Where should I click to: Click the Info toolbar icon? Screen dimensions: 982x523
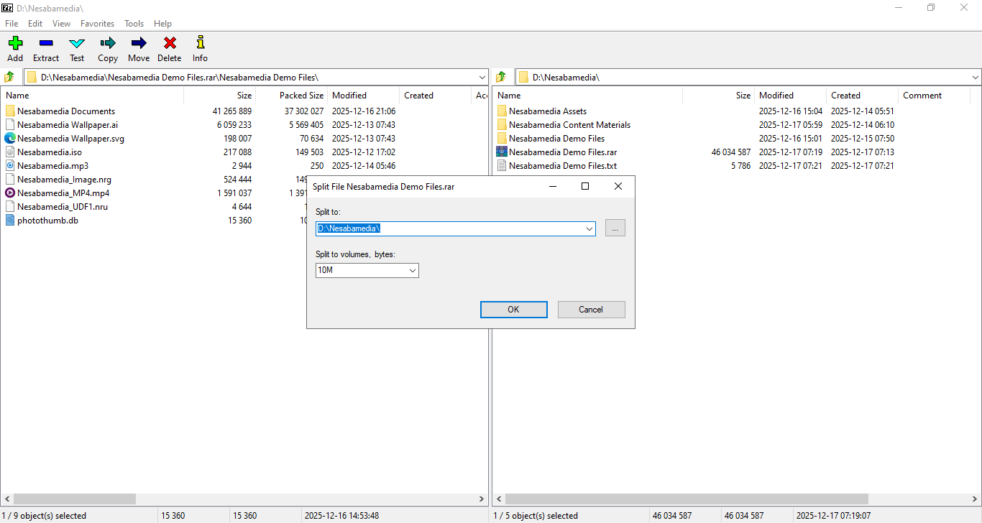pos(200,44)
